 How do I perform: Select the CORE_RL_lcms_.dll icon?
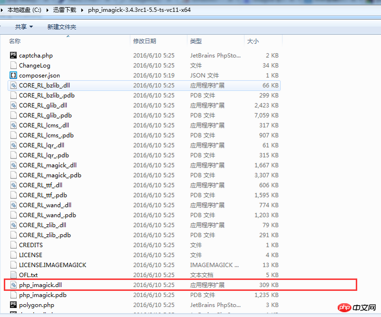point(13,125)
